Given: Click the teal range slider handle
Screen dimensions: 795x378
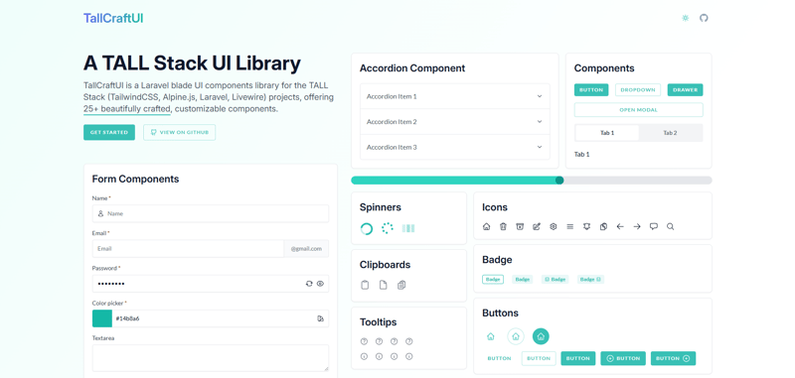Looking at the screenshot, I should (559, 181).
